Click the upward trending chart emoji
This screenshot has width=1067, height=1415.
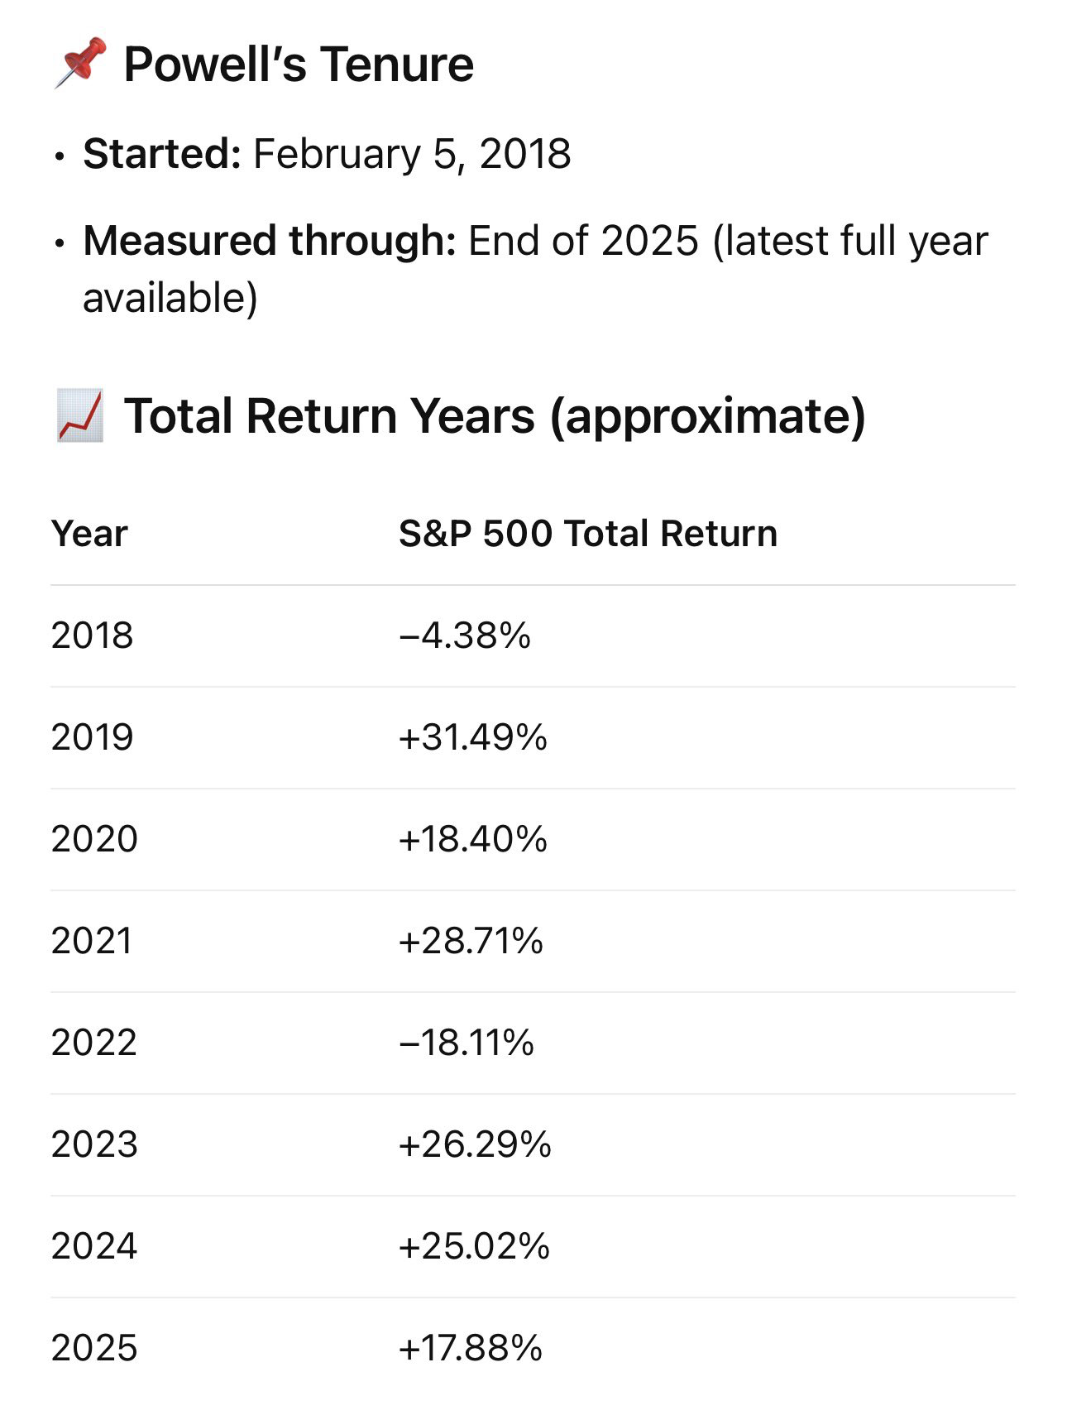coord(80,415)
